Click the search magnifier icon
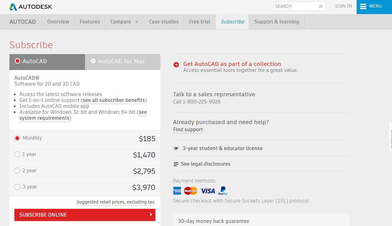This screenshot has height=226, width=392. click(321, 6)
